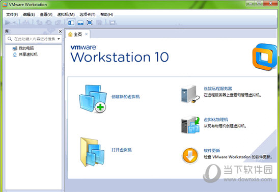280x192 pixels.
Task: Click the 我的电脑 computer icon
Action: point(15,48)
